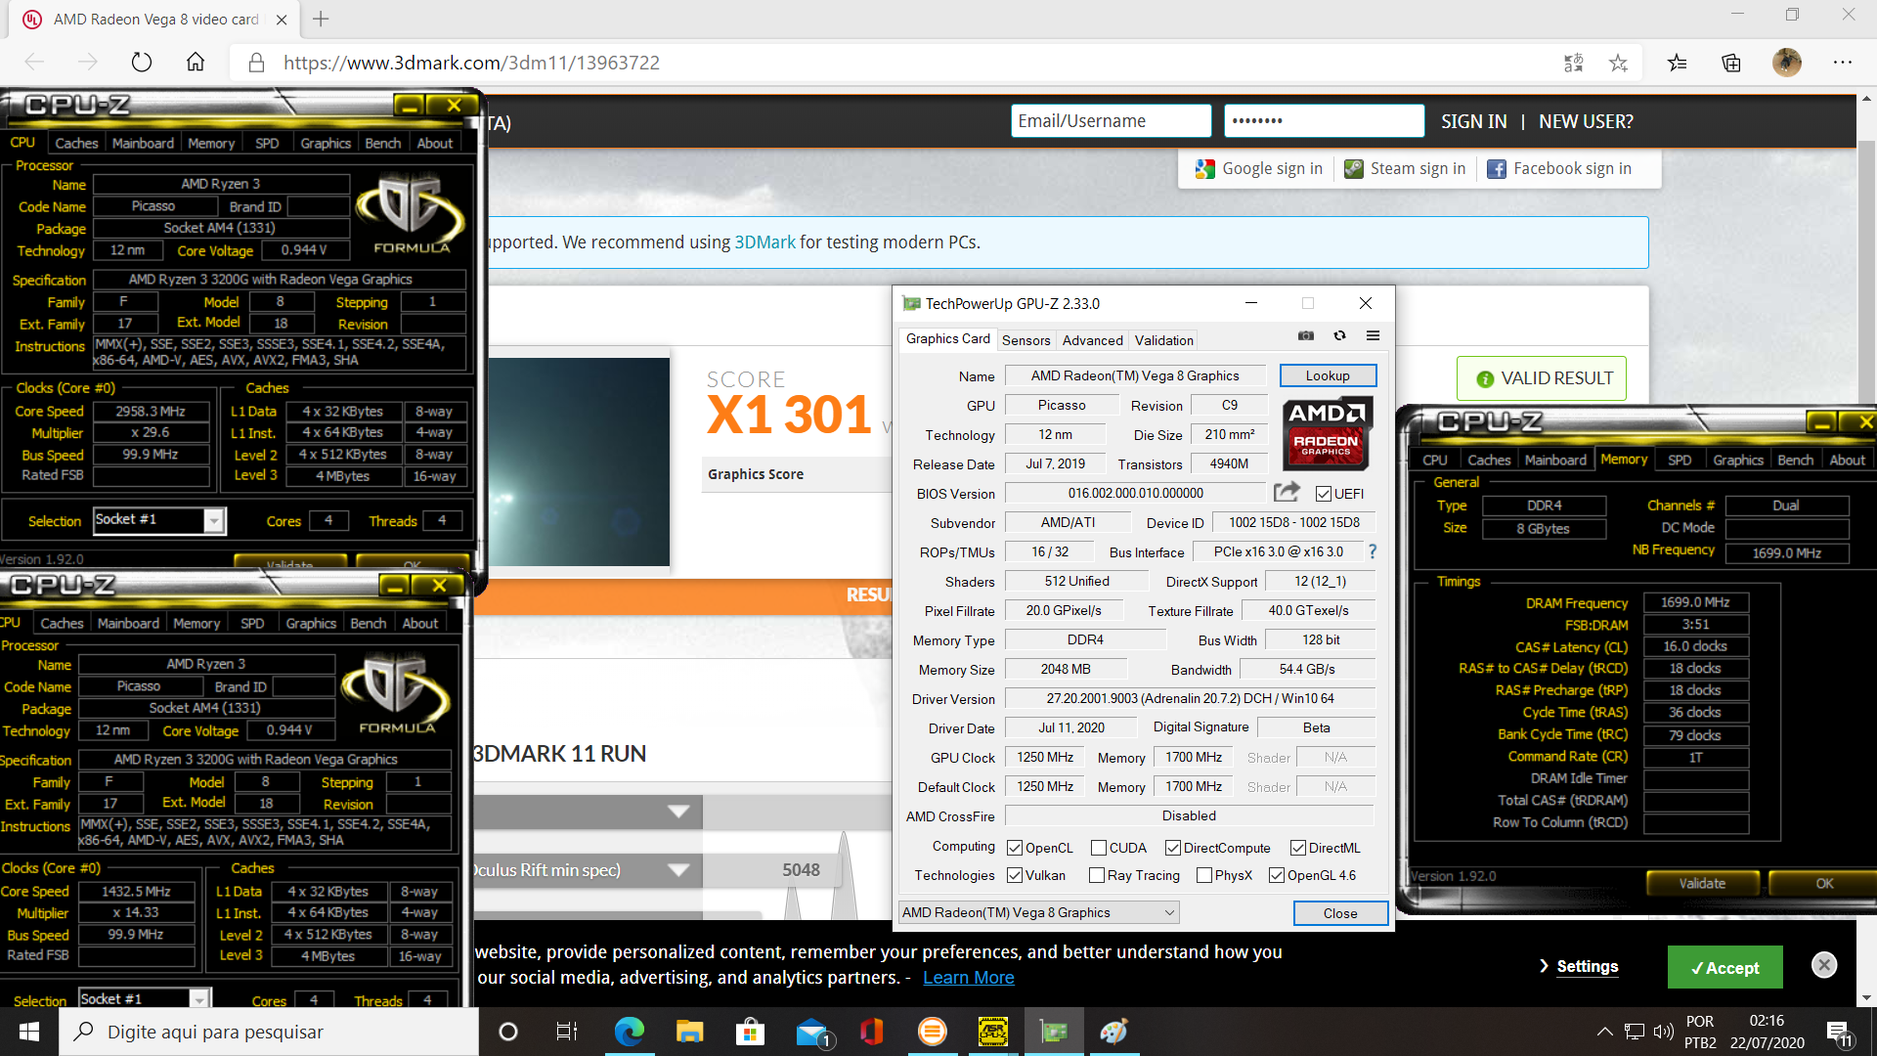Toggle the PhysX checkbox
Image resolution: width=1877 pixels, height=1056 pixels.
[1204, 875]
